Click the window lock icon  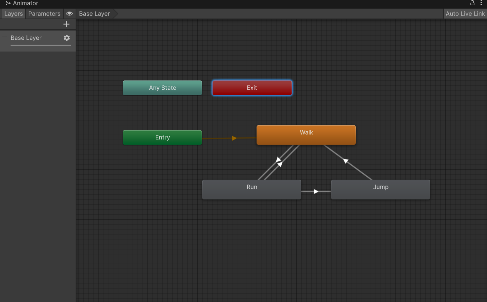tap(472, 3)
